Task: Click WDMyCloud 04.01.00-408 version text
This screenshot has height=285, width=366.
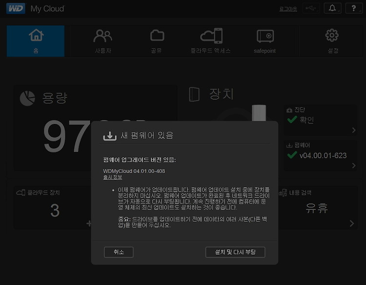Action: coord(134,171)
